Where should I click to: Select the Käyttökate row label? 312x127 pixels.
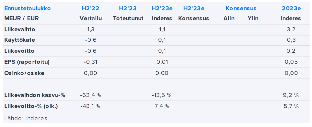tap(20, 40)
